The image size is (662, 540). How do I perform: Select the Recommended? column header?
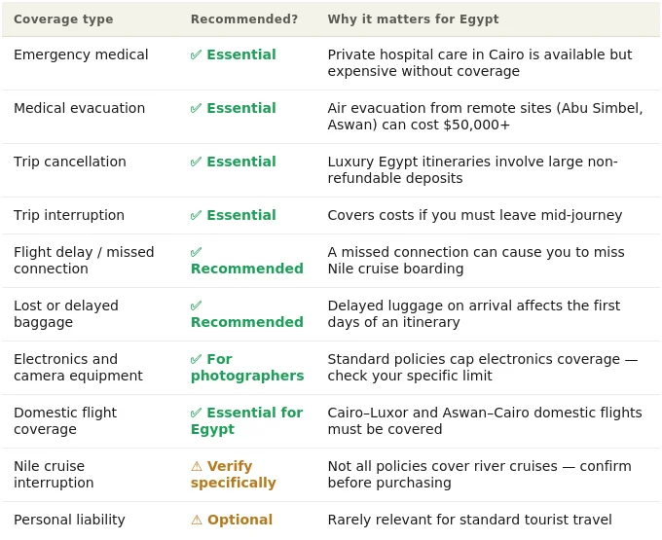pyautogui.click(x=244, y=19)
